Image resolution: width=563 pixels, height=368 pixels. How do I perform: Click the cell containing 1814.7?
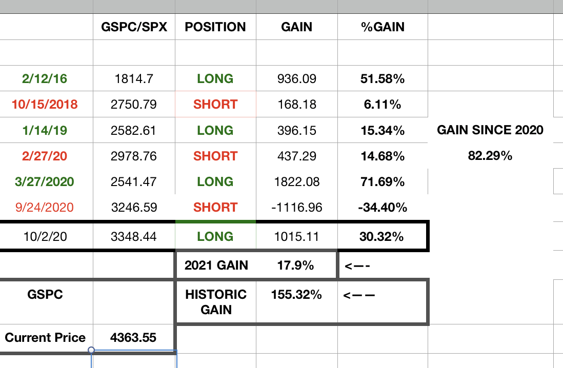pyautogui.click(x=134, y=79)
